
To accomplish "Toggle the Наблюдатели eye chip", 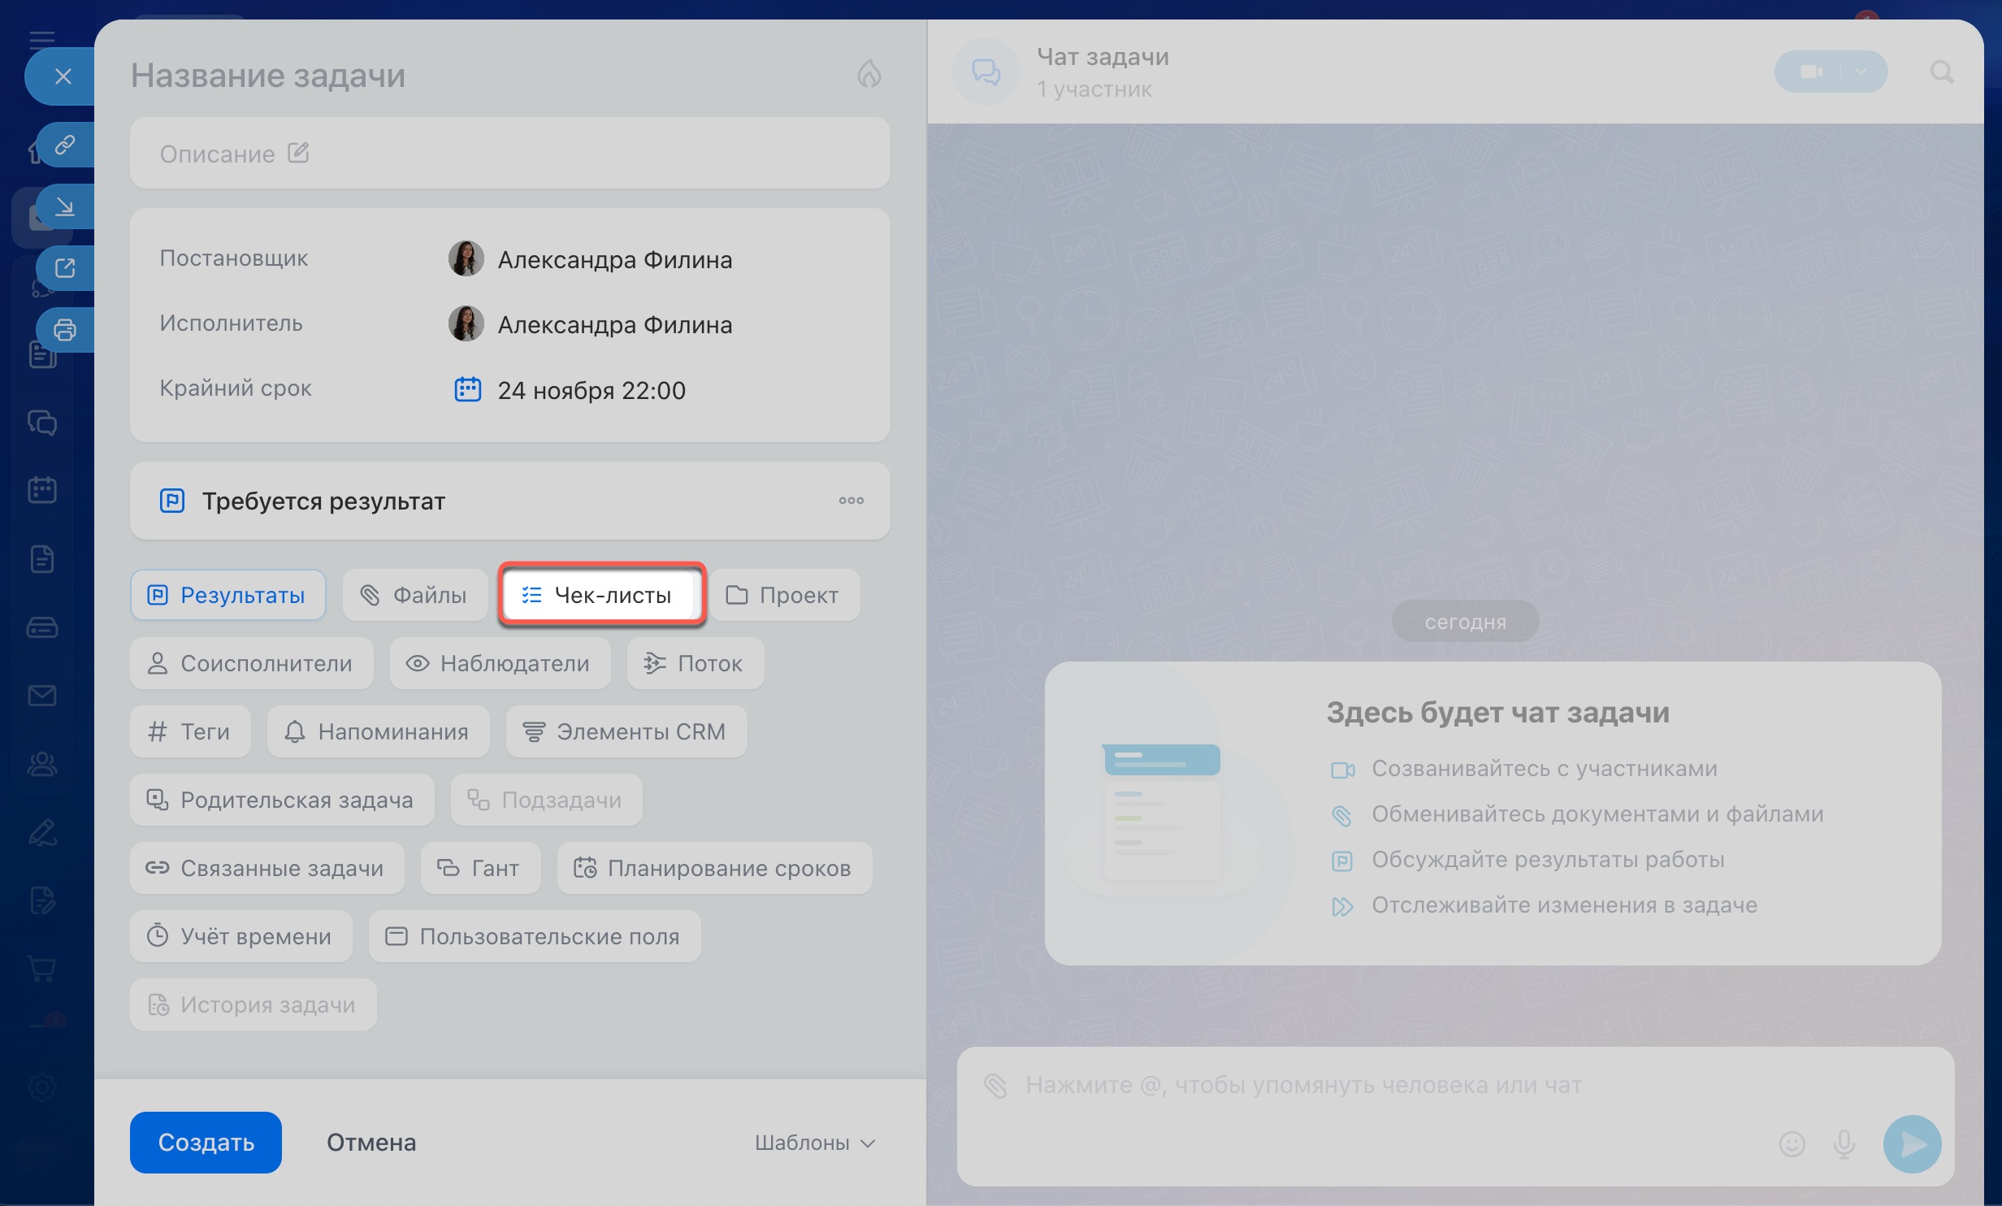I will coord(500,663).
